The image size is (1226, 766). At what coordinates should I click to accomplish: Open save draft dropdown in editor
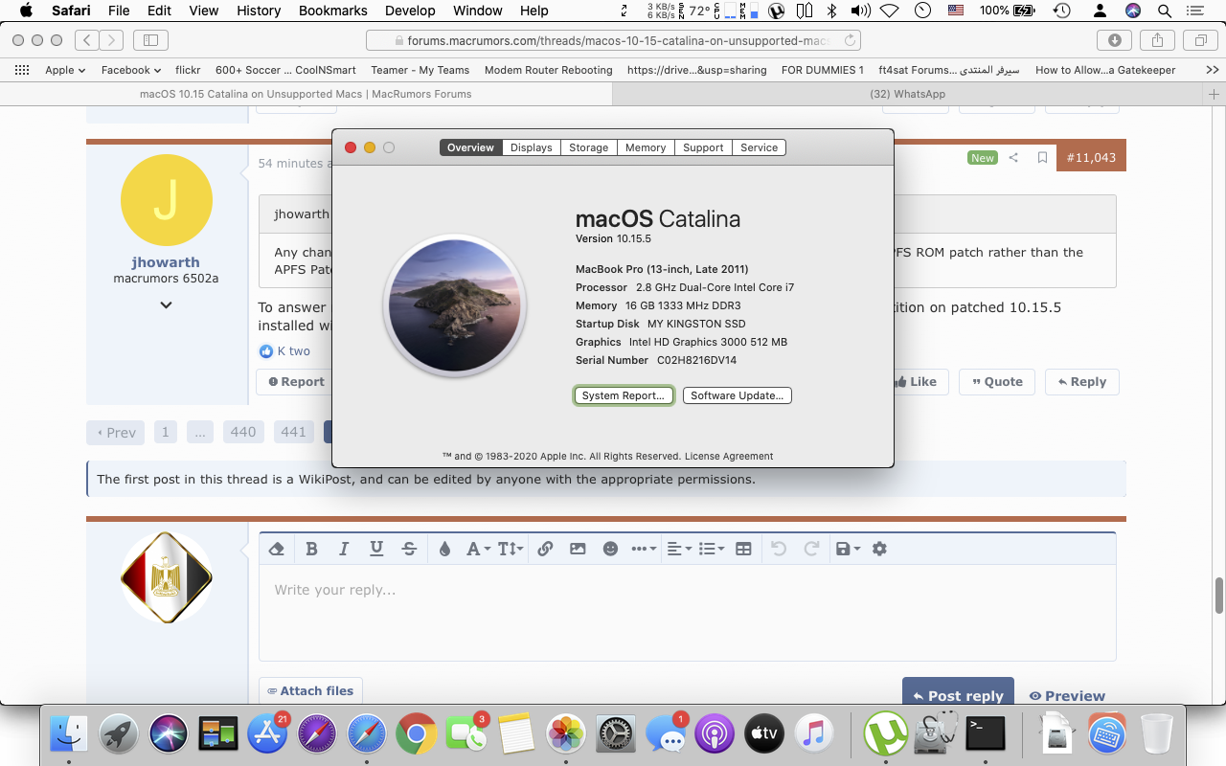click(848, 549)
